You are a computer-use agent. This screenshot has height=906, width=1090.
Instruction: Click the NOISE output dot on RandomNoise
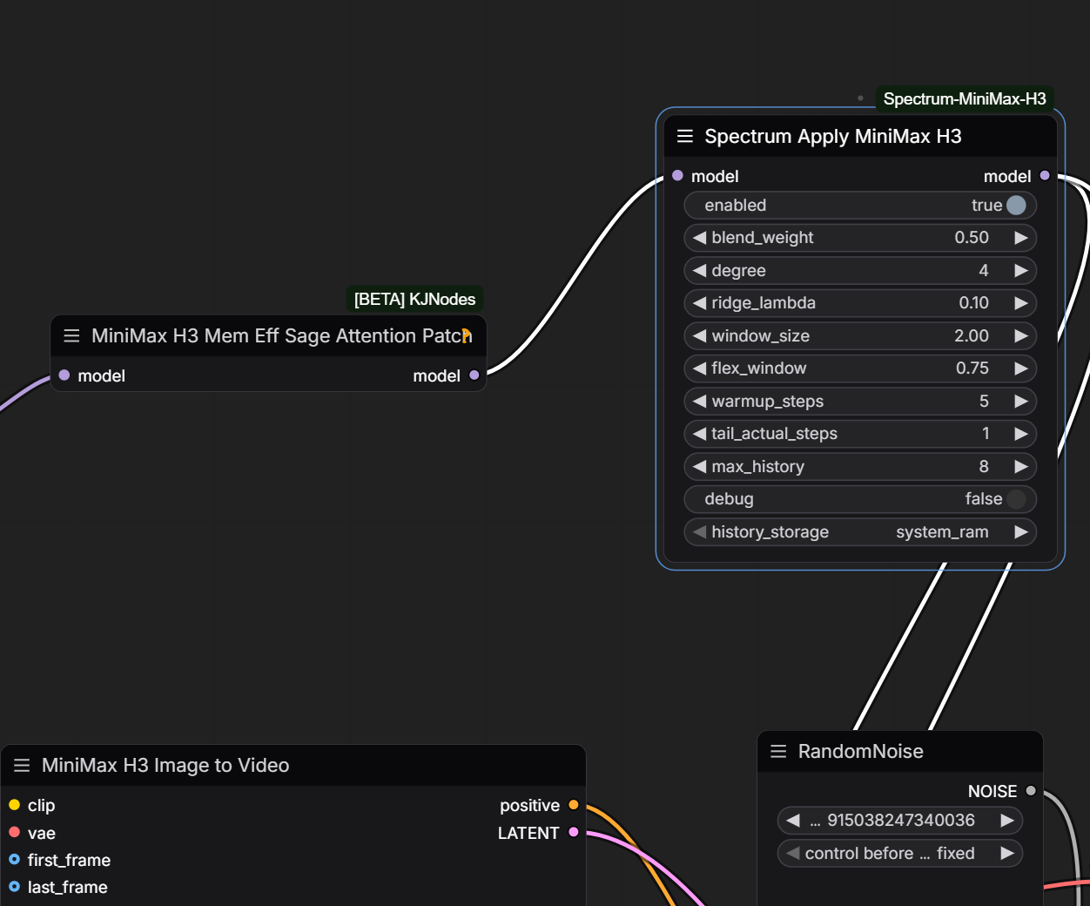[x=1031, y=791]
